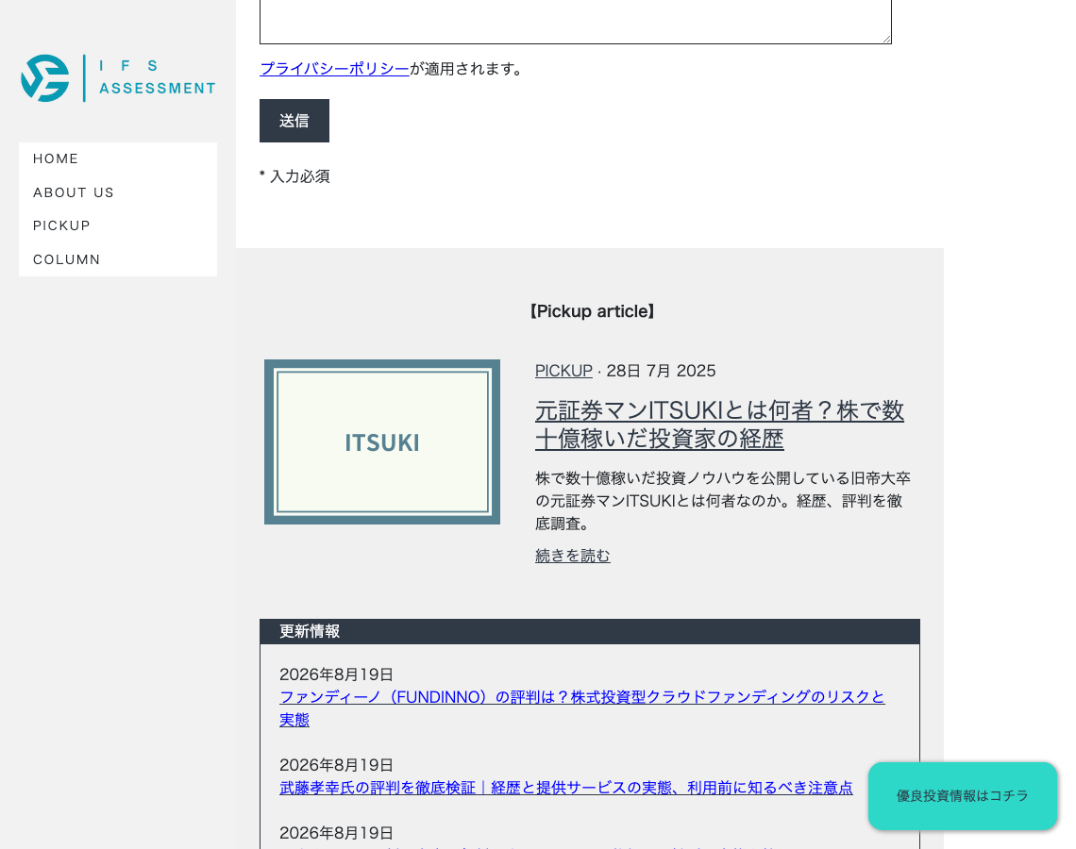Screen dimensions: 1076x849
Task: Open the HOME menu item
Action: 56,158
